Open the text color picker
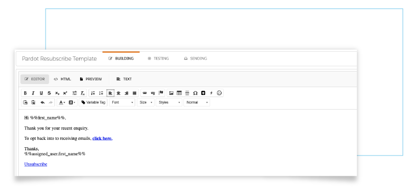The width and height of the screenshot is (414, 191). [62, 103]
